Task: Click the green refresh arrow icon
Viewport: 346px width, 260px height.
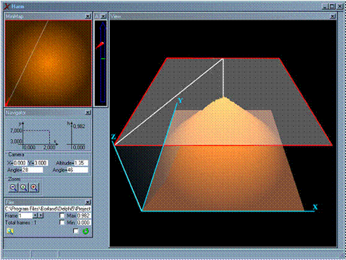Action: pos(85,231)
